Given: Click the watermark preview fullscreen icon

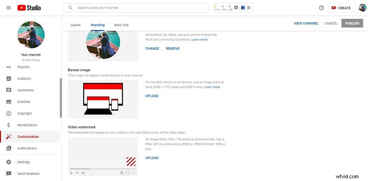Looking at the screenshot, I should tap(133, 173).
